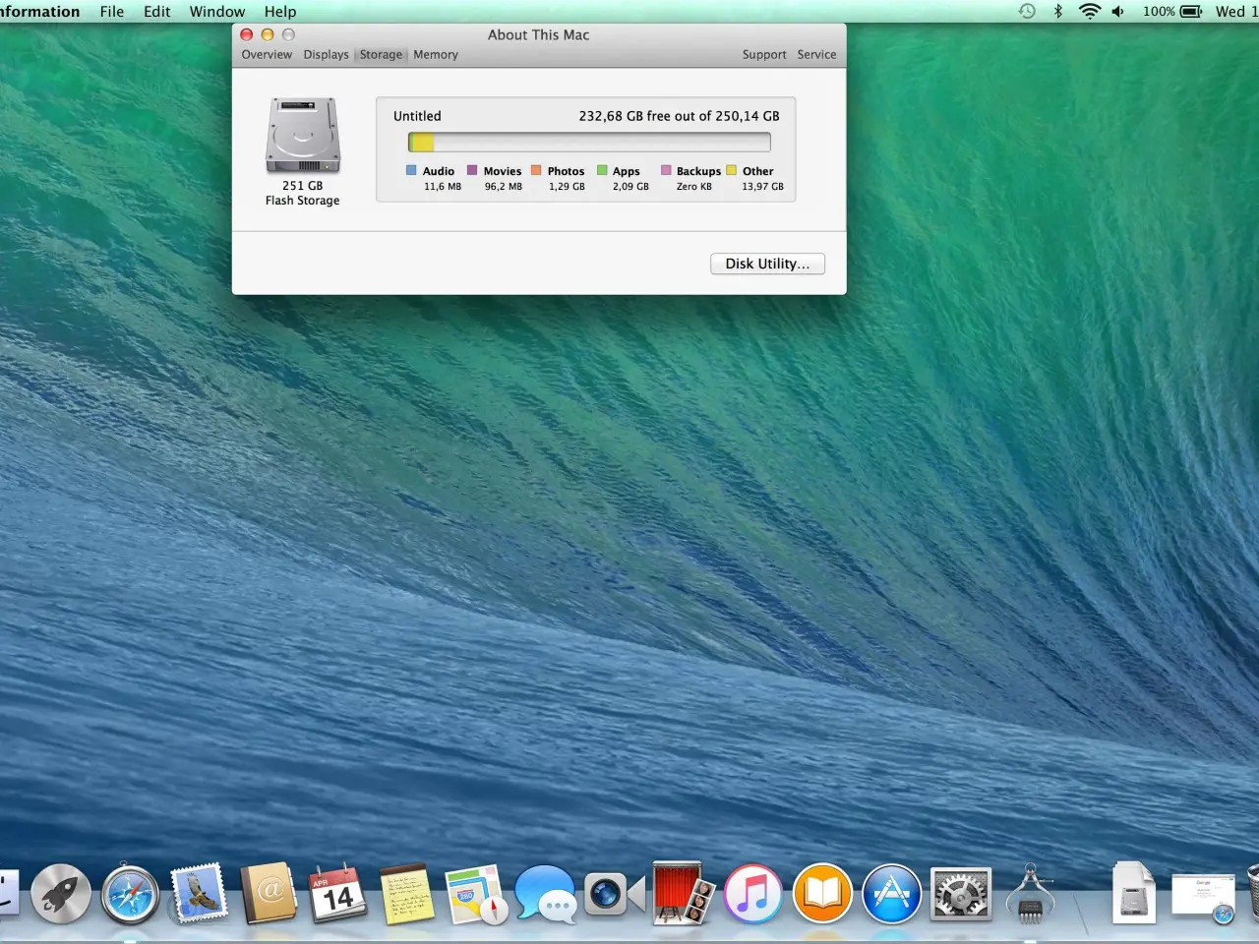
Task: Click the Finder icon in the Dock
Action: click(x=8, y=894)
